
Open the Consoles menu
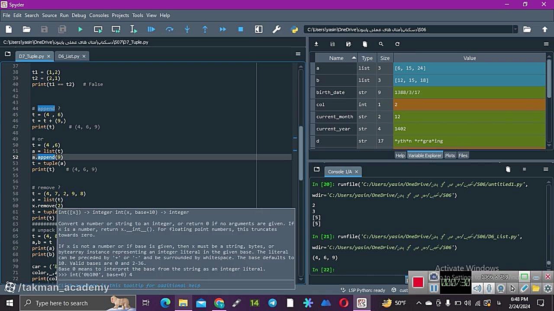[99, 15]
